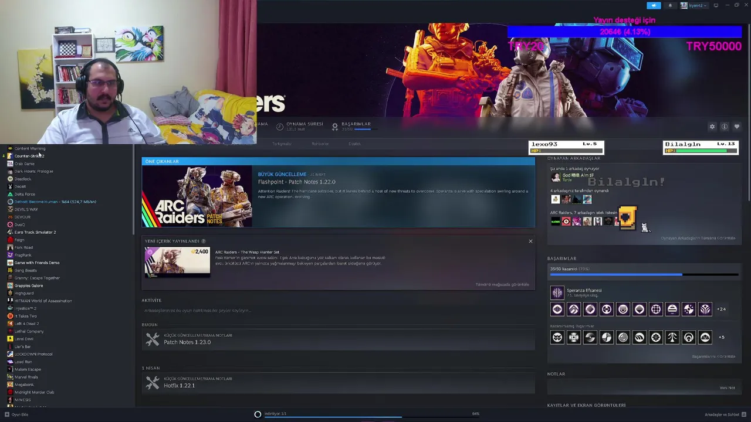
Task: Close the Yeni İçerik Yayınlandı panel
Action: tap(530, 241)
